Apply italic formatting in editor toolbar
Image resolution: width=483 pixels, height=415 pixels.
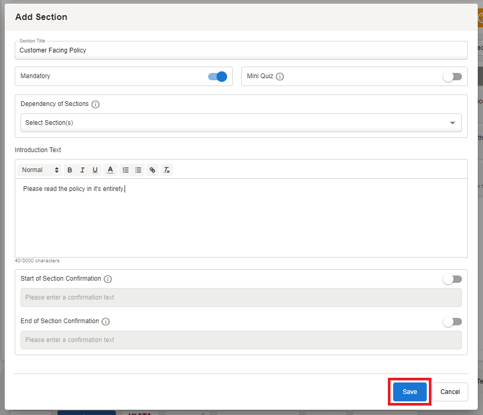point(83,170)
